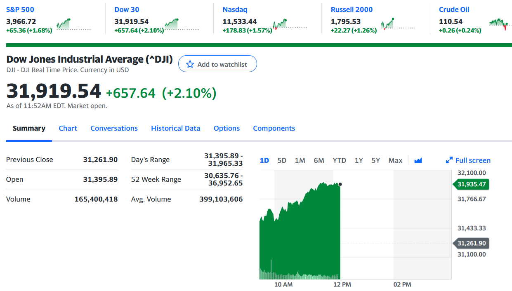Open the chart in Full screen

(x=468, y=160)
